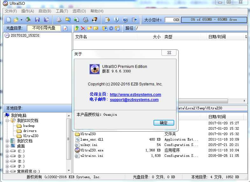Screen dimensions: 250x182
Task: Sort ISO list by 类型 column header
Action: click(182, 37)
